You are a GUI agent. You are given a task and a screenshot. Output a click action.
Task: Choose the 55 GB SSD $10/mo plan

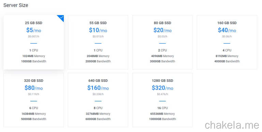(98, 42)
